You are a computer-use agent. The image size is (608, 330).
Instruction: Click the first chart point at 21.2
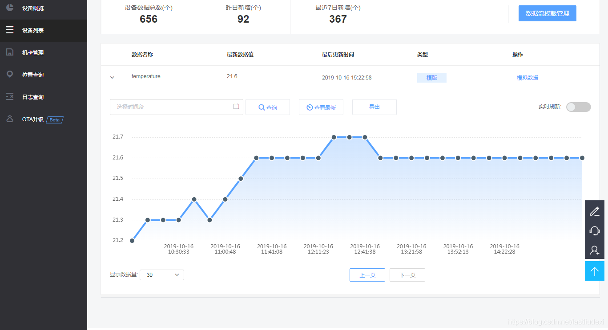point(132,241)
